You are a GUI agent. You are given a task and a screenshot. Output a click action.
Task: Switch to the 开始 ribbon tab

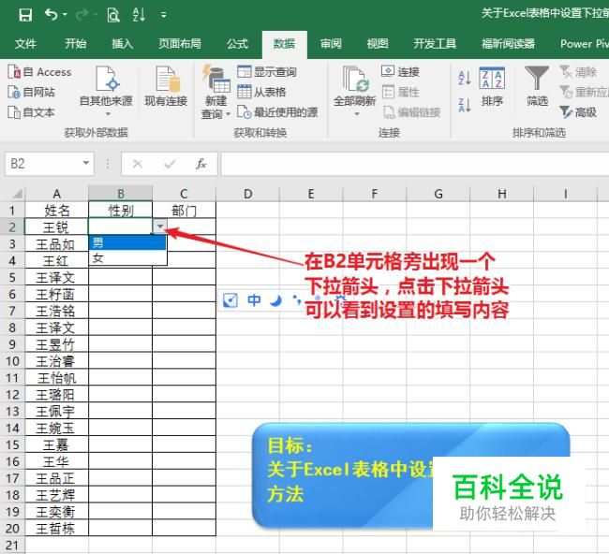click(x=75, y=43)
